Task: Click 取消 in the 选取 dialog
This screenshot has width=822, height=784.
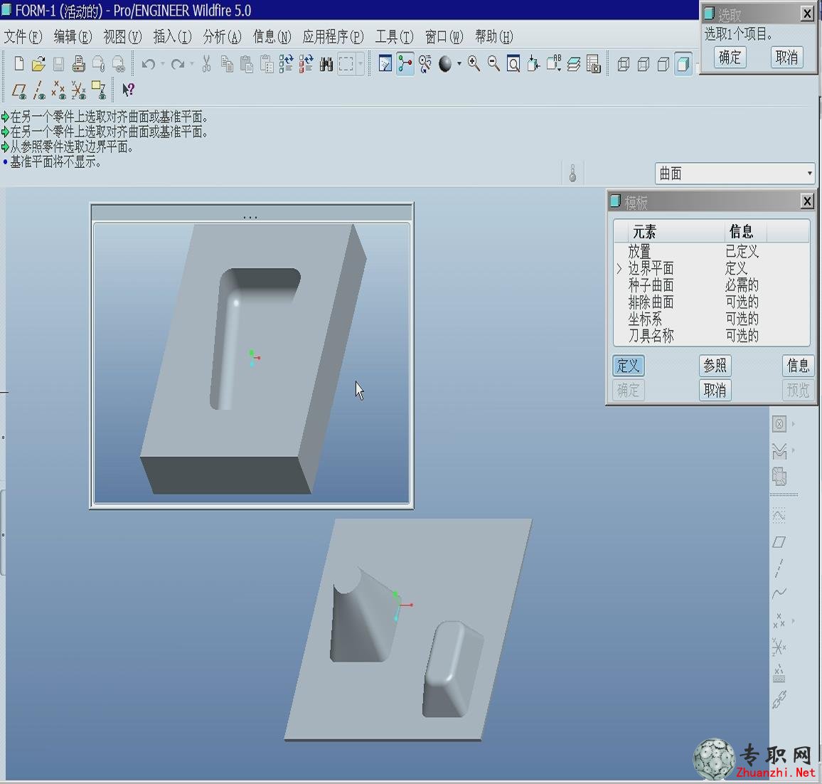Action: (786, 57)
